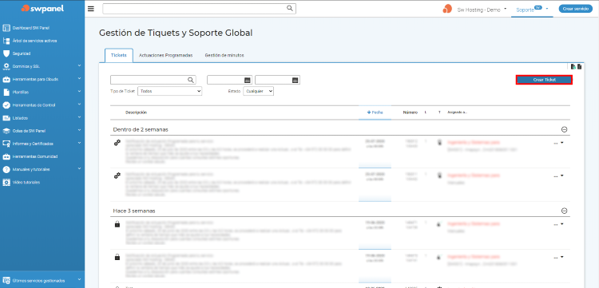Click the Plantillas document icon
Viewport: 599px width, 288px height.
6,92
